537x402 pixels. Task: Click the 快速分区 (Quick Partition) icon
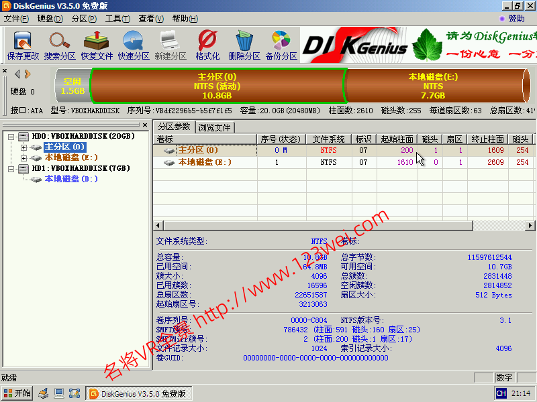[x=134, y=46]
